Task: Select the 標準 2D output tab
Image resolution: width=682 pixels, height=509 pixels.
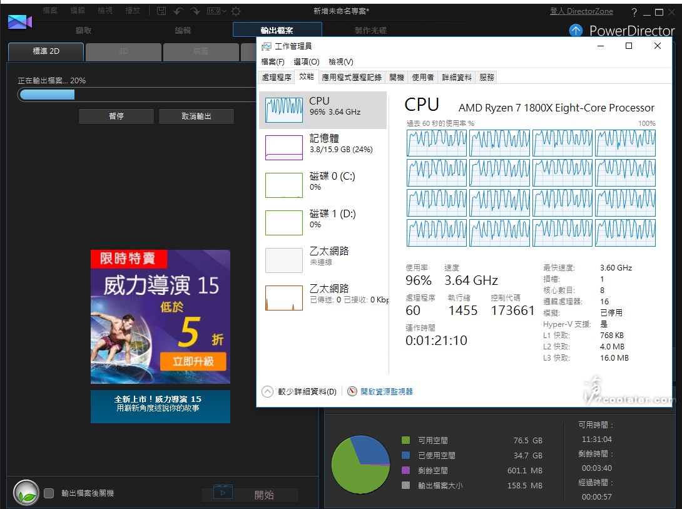Action: tap(46, 51)
